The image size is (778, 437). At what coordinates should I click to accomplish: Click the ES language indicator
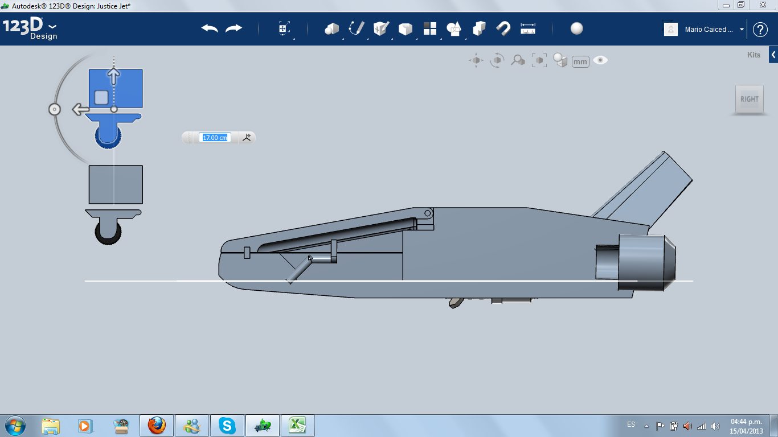point(631,424)
